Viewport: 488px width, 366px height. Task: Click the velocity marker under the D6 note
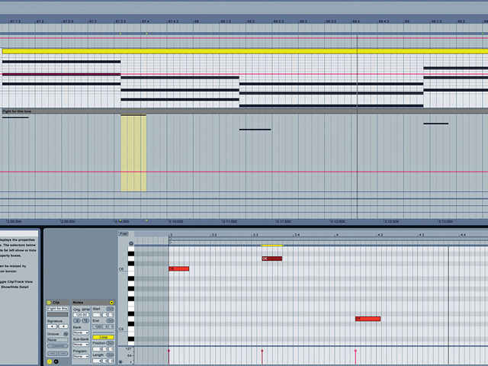point(262,351)
